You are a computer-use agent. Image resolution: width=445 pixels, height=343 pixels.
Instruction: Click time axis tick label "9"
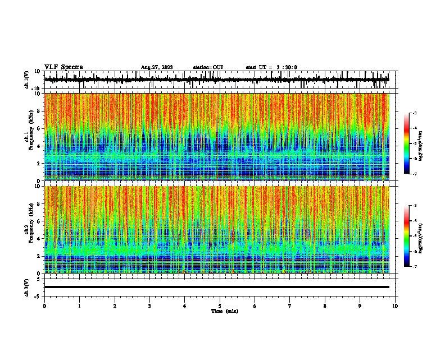click(x=360, y=306)
